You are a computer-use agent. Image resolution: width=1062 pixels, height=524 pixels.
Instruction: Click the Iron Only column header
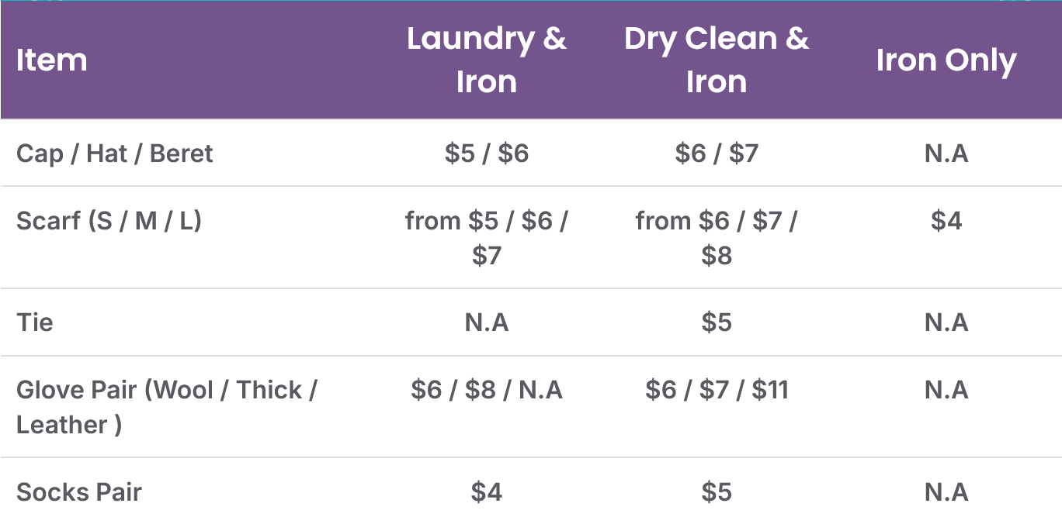click(x=946, y=60)
